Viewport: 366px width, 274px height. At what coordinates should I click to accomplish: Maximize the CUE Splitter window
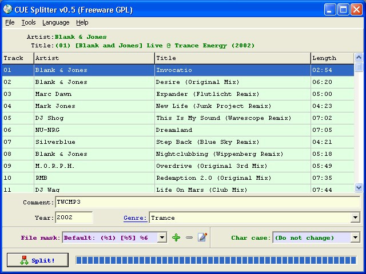pyautogui.click(x=343, y=10)
